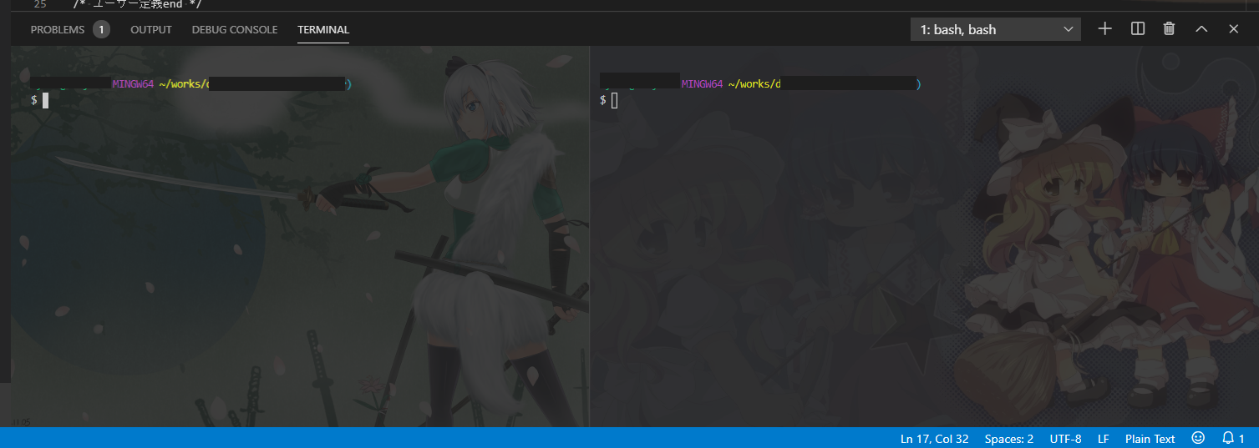Split the terminal with split icon
The image size is (1259, 448).
pyautogui.click(x=1138, y=28)
